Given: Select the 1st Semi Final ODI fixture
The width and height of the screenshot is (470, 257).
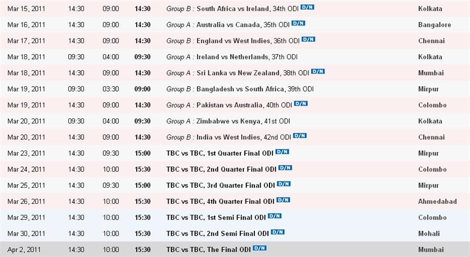Looking at the screenshot, I should 216,217.
